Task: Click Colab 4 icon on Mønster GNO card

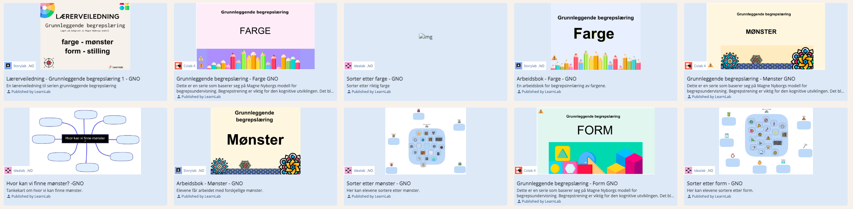Action: 689,66
